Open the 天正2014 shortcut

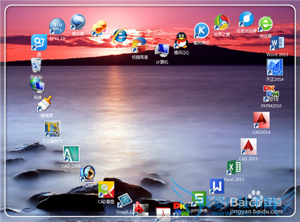[275, 67]
